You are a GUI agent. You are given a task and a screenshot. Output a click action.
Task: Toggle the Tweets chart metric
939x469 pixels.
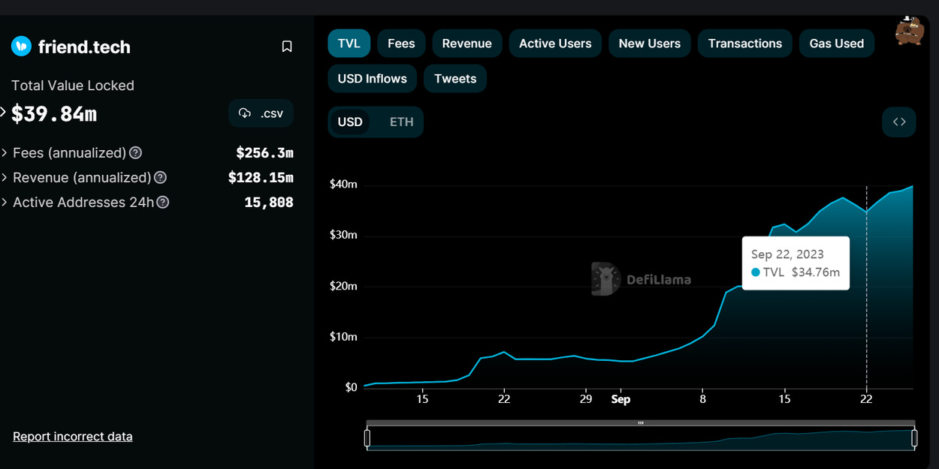click(x=455, y=79)
